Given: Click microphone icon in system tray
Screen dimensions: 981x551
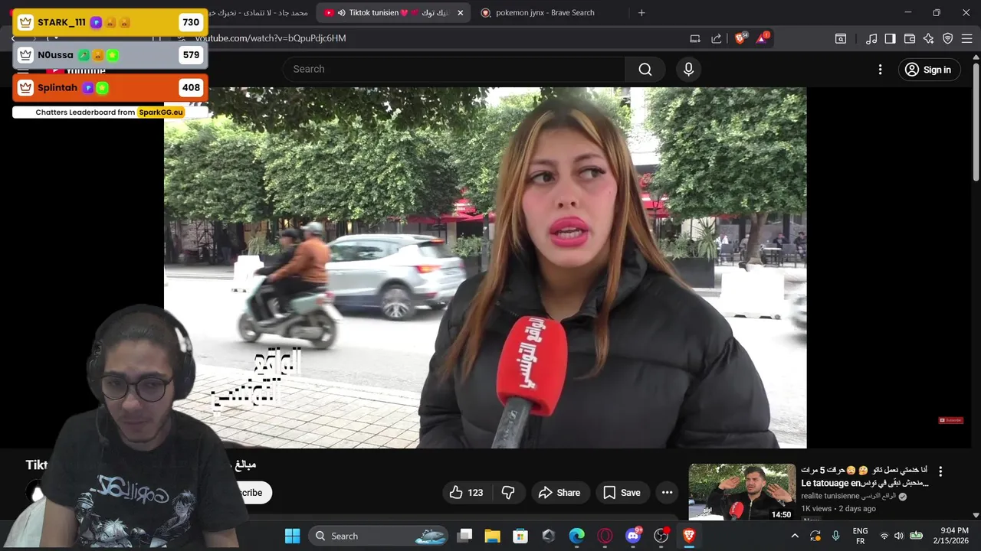Looking at the screenshot, I should coord(836,536).
